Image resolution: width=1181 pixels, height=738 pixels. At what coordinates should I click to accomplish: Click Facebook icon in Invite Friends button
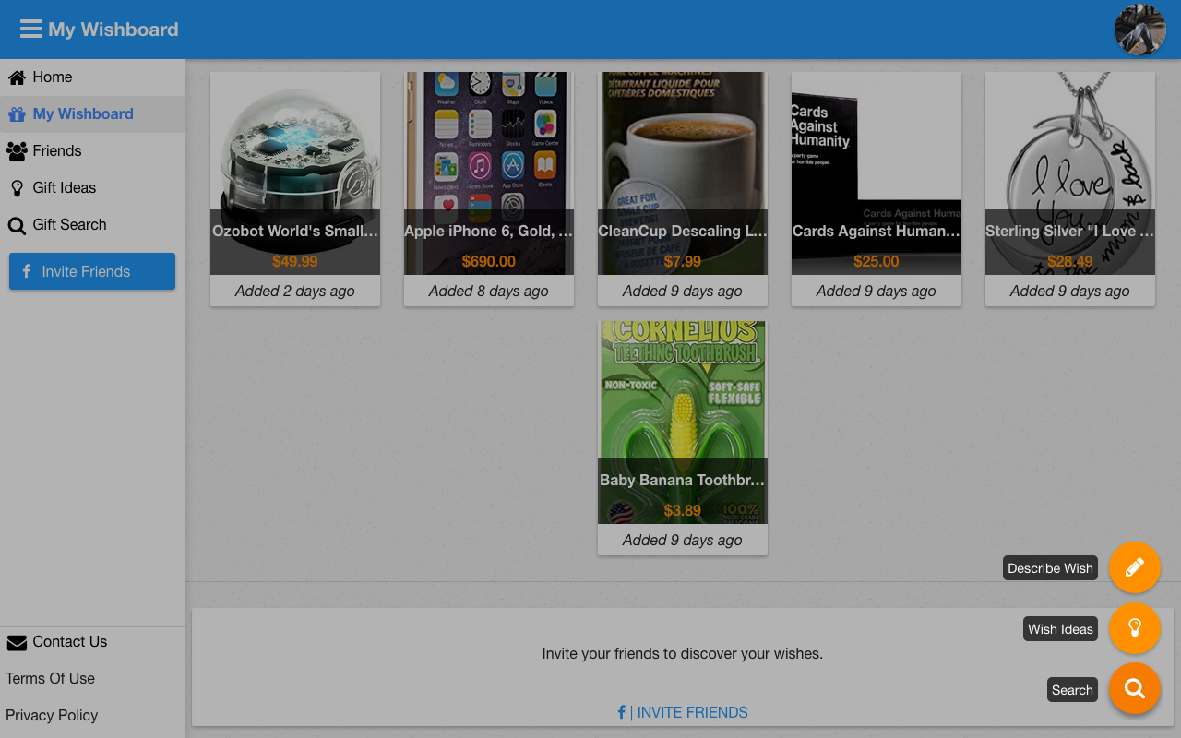[x=27, y=271]
